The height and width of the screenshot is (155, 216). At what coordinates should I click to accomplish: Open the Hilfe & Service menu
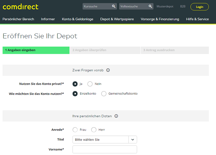tap(197, 19)
